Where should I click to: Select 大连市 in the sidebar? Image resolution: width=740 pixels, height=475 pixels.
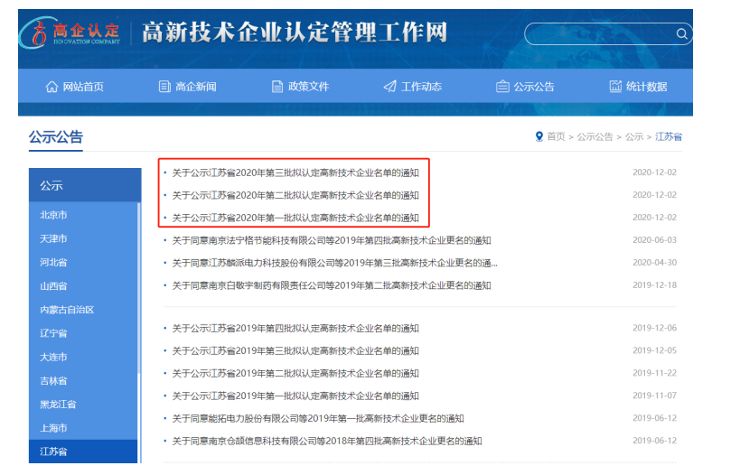click(x=53, y=357)
